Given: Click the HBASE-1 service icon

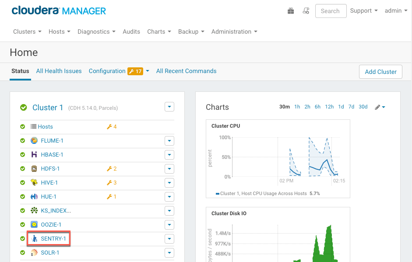Looking at the screenshot, I should click(x=34, y=154).
